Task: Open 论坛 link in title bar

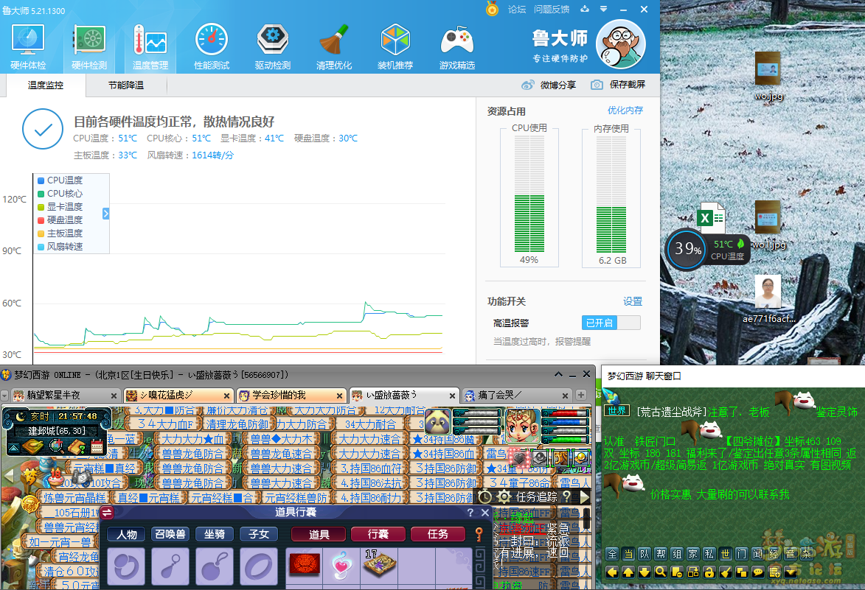Action: click(517, 9)
